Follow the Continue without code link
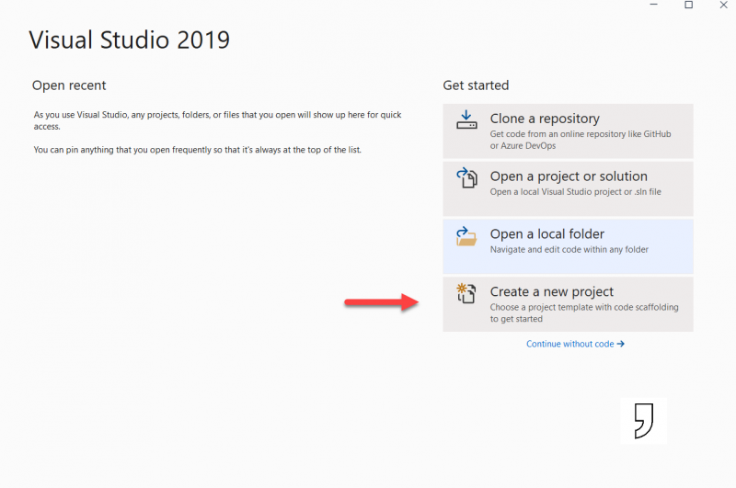This screenshot has width=736, height=488. point(575,344)
